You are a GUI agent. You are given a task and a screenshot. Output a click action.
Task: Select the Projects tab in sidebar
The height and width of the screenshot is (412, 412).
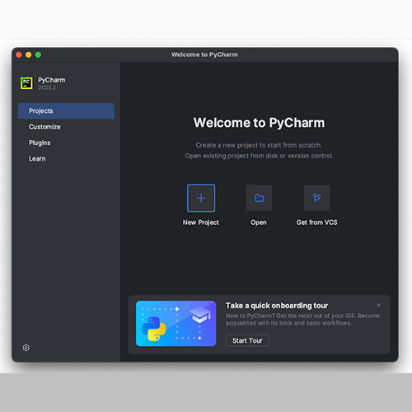(66, 111)
